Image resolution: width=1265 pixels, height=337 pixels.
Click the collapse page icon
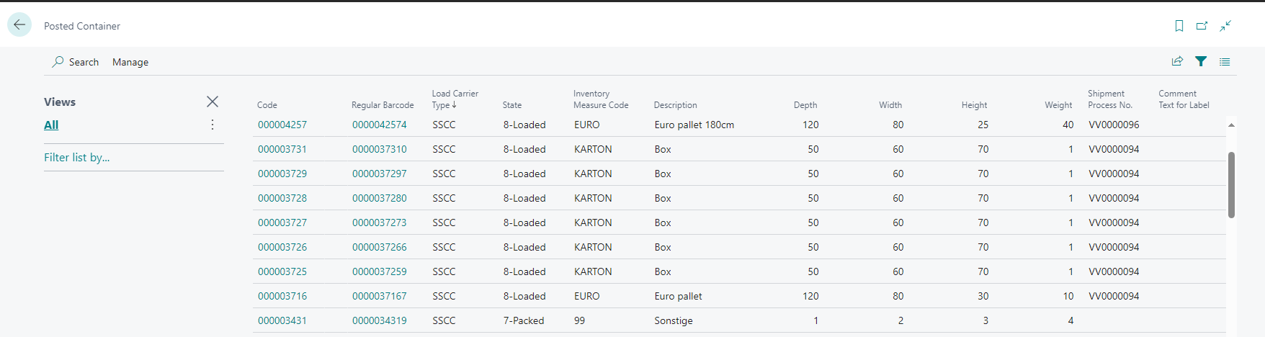[1225, 26]
